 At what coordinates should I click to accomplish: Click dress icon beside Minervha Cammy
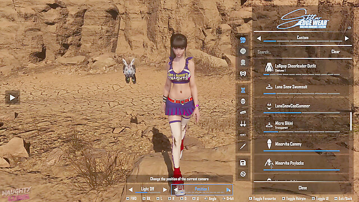(269, 144)
